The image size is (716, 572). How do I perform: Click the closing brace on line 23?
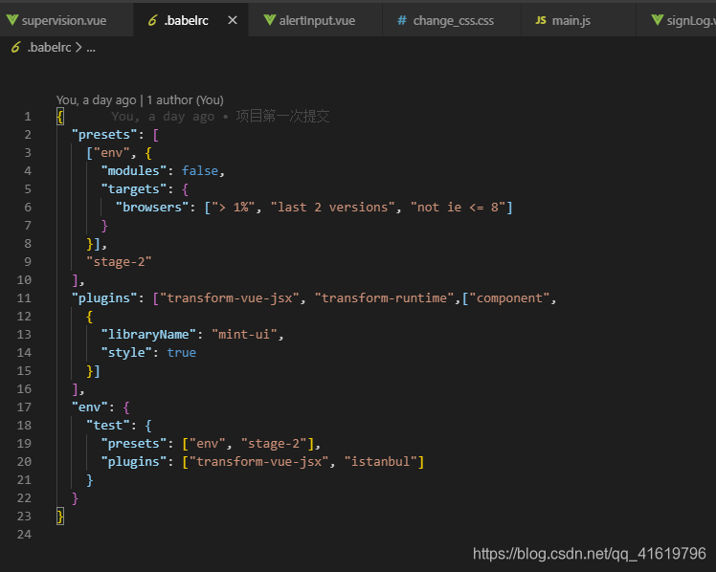click(x=60, y=517)
